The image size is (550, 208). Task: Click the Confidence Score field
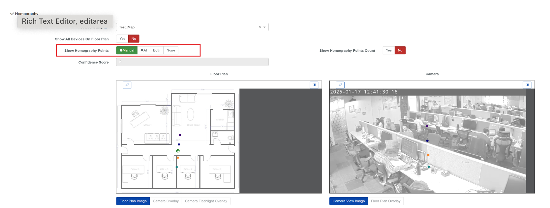click(x=192, y=62)
